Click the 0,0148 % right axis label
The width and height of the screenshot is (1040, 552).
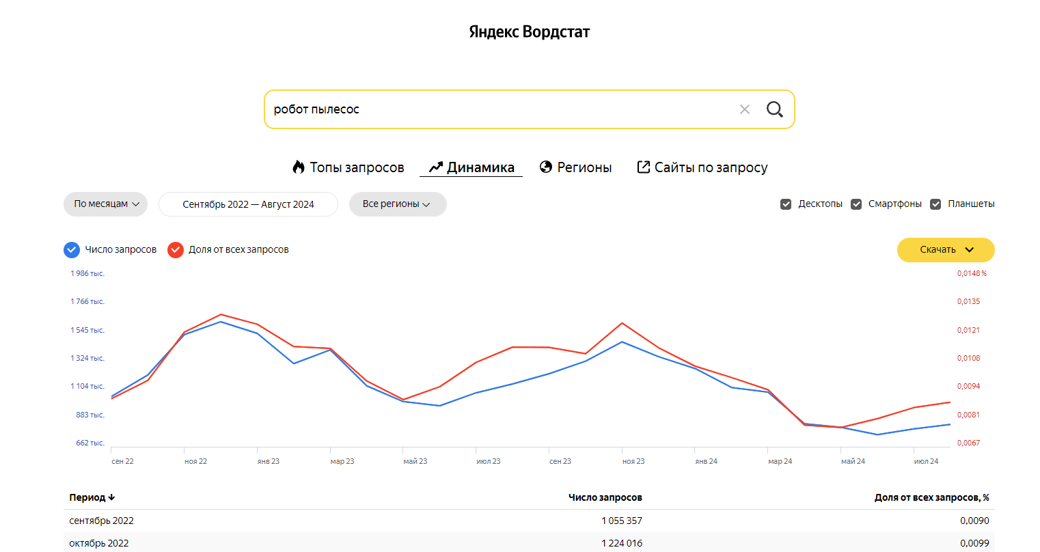click(972, 273)
